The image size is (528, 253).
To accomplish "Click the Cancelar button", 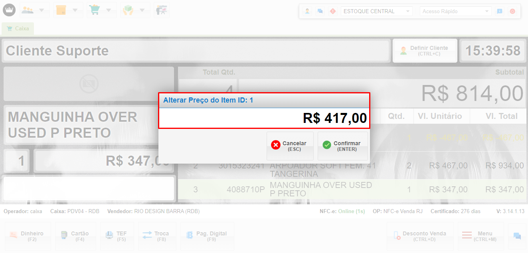I will point(290,146).
